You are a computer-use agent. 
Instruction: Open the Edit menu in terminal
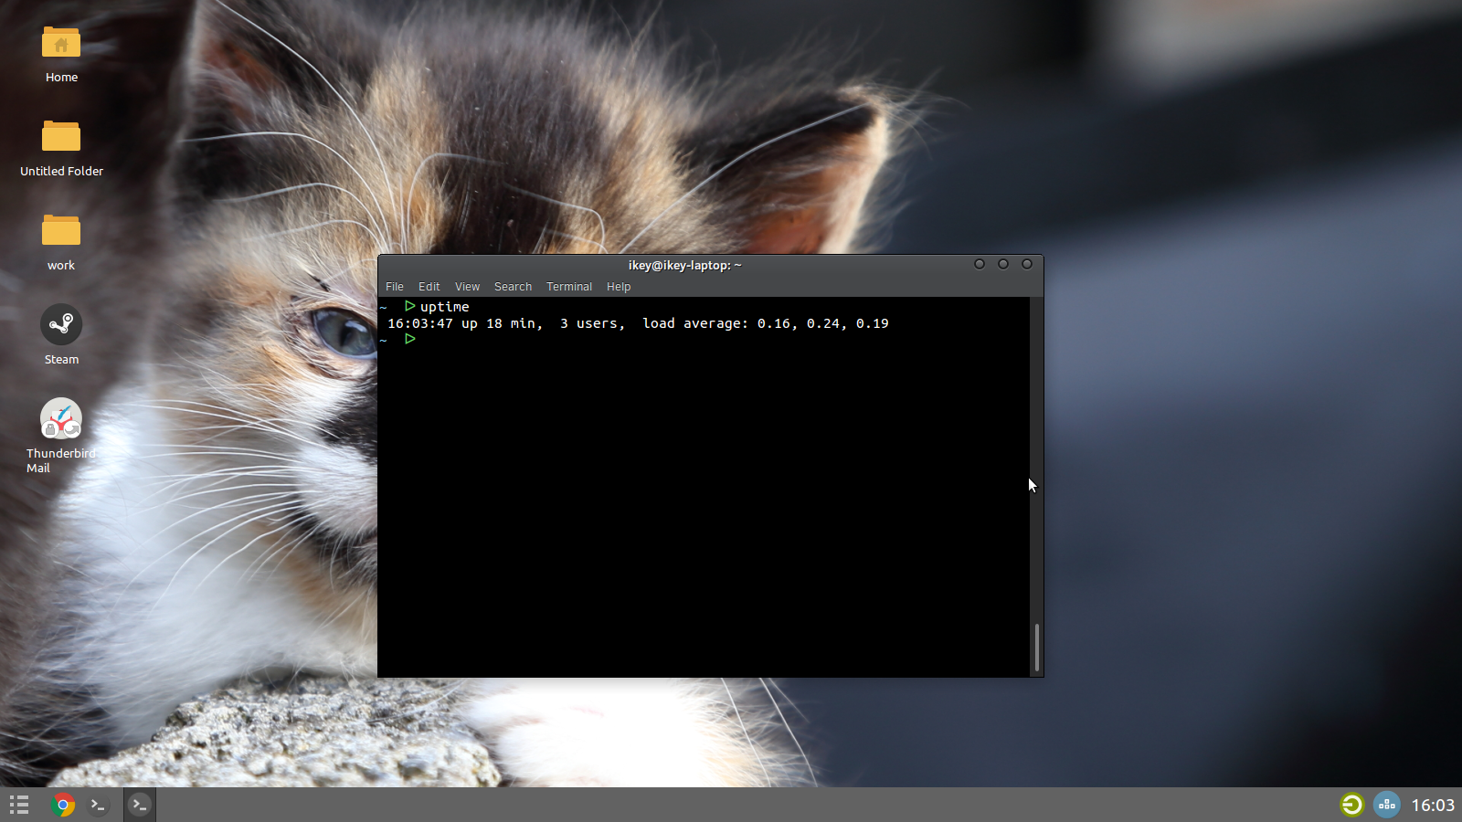point(429,287)
